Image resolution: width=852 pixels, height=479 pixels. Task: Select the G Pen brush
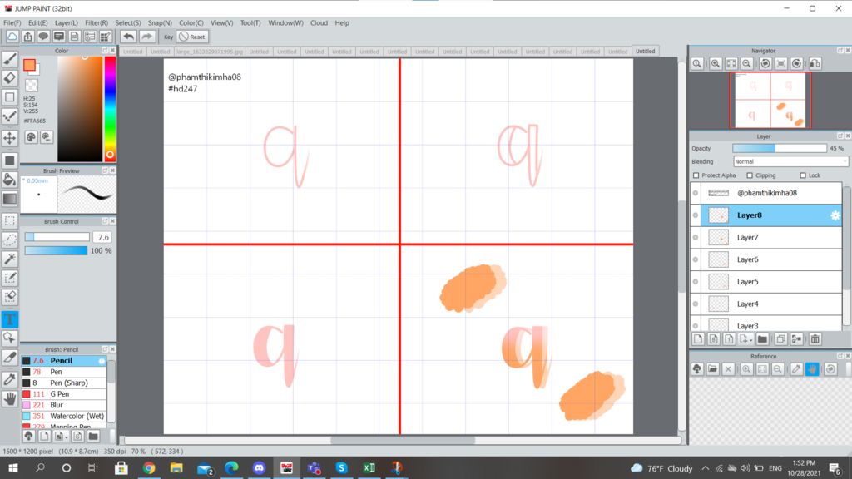(63, 393)
